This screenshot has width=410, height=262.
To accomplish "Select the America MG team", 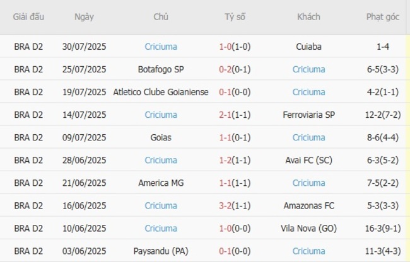I will pos(160,183).
